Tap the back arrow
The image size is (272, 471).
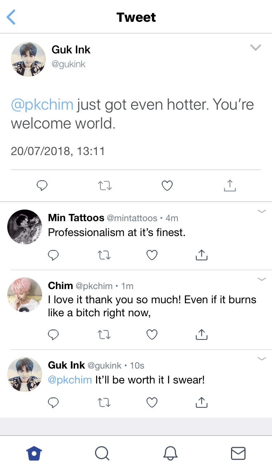pos(11,17)
